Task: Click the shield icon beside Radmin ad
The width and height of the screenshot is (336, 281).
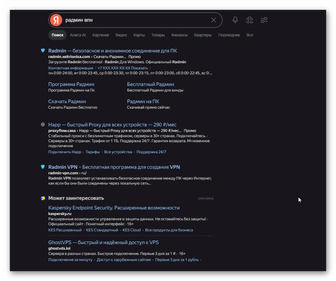Action: pos(43,51)
